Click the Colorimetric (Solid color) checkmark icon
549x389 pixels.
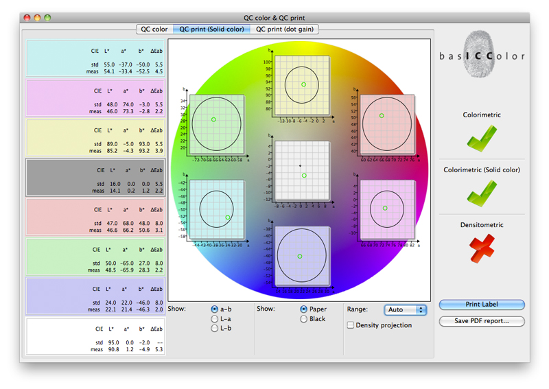coord(482,193)
